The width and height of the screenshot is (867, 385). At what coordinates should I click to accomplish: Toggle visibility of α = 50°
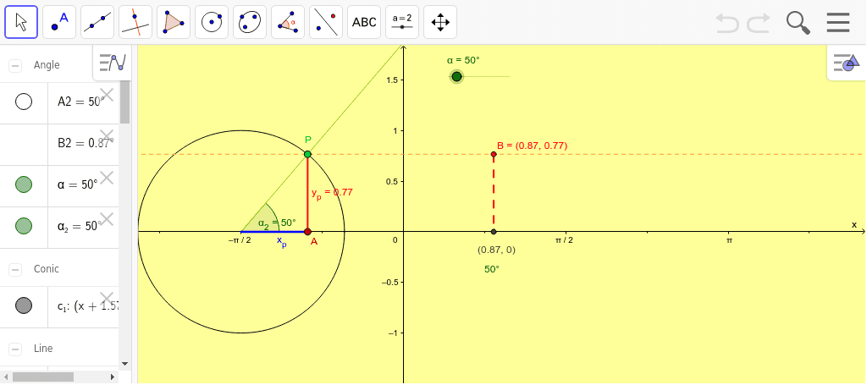(24, 184)
